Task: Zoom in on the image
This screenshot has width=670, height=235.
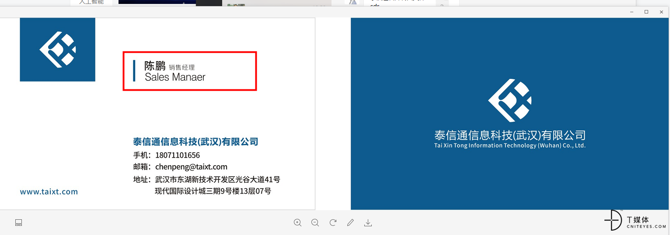Action: 298,223
